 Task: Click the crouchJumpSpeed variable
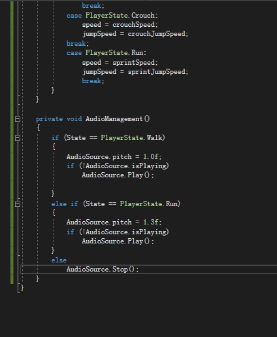157,34
